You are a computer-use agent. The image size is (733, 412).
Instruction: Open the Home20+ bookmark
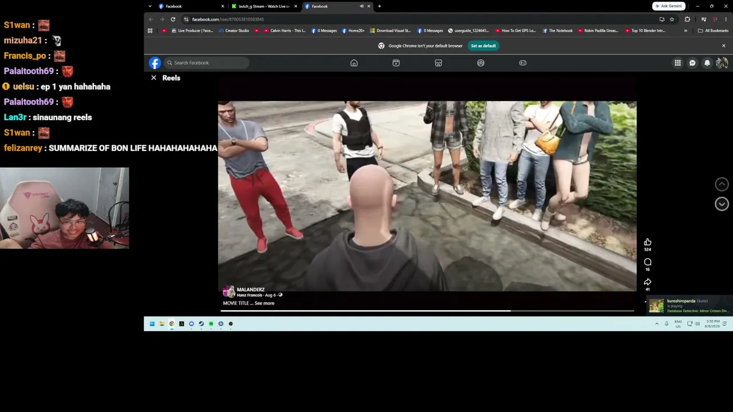(x=353, y=31)
